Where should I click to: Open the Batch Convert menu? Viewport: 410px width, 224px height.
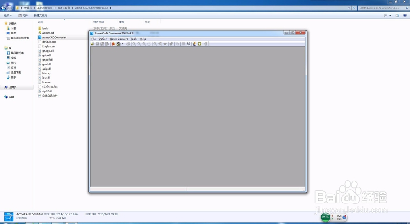pos(119,39)
